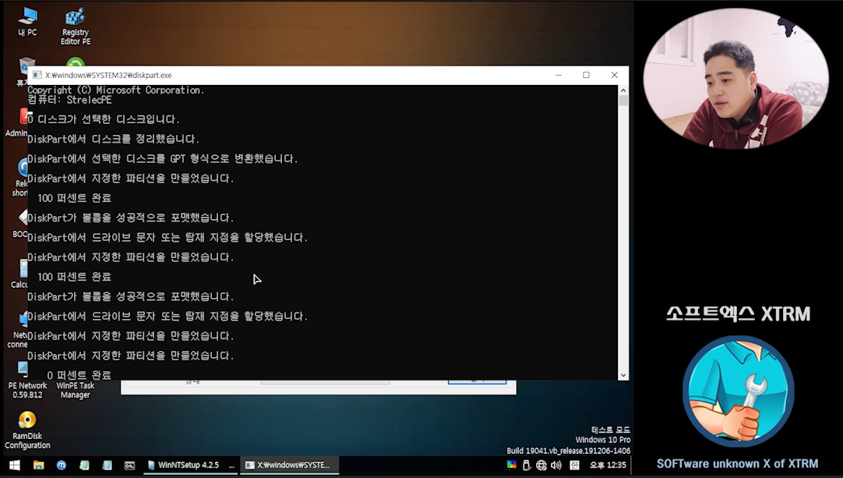The image size is (843, 478).
Task: Open the Windows Start menu
Action: 15,465
